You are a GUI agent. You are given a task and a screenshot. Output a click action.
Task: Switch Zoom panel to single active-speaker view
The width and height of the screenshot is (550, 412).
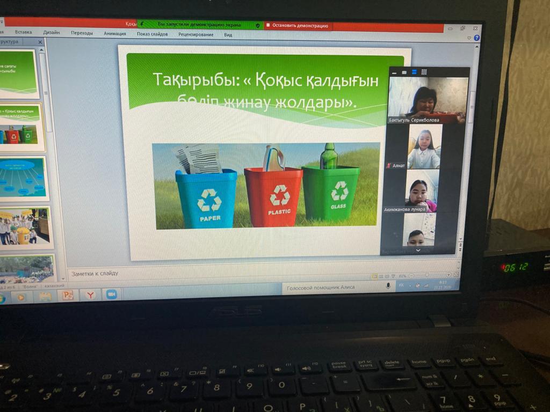pyautogui.click(x=404, y=72)
